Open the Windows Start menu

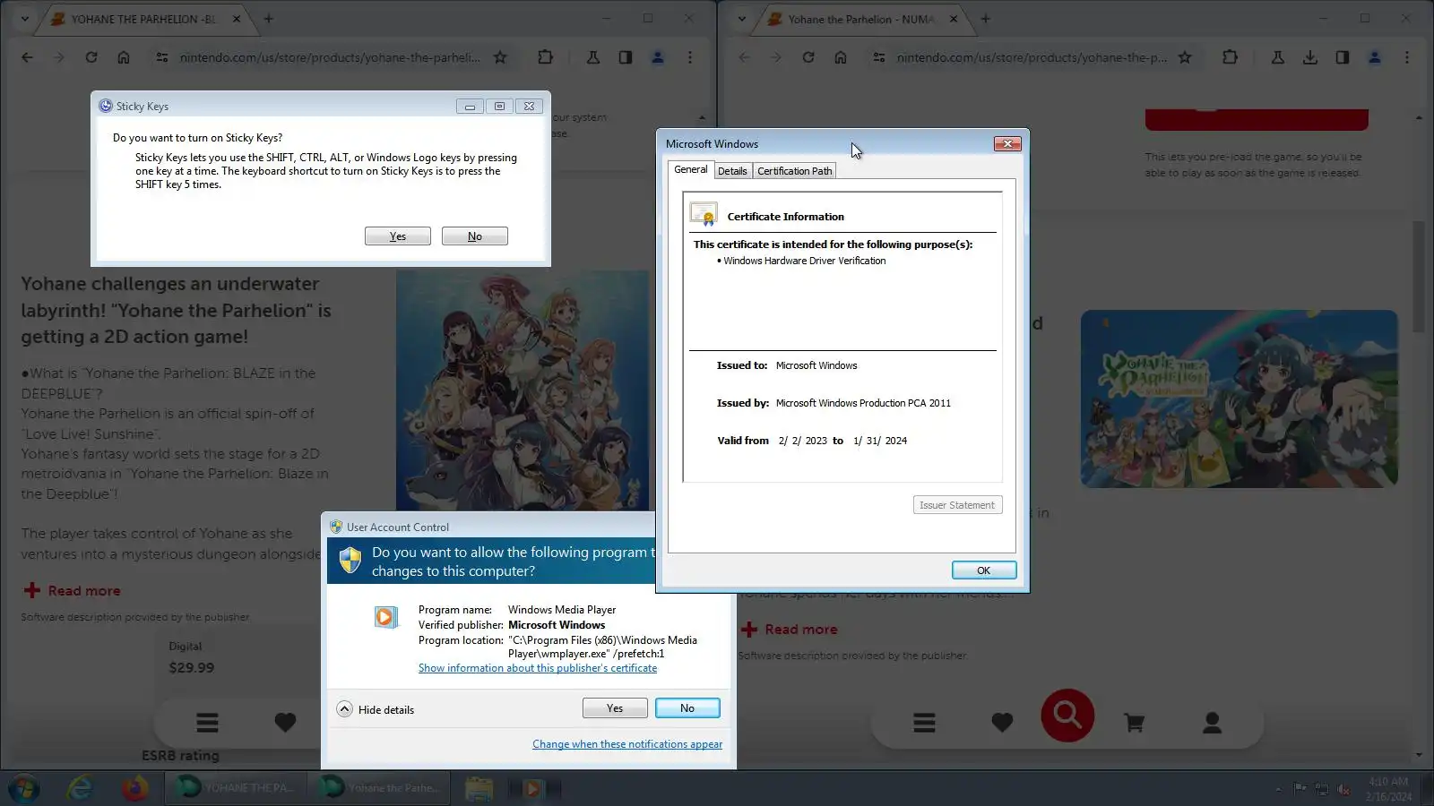(24, 788)
